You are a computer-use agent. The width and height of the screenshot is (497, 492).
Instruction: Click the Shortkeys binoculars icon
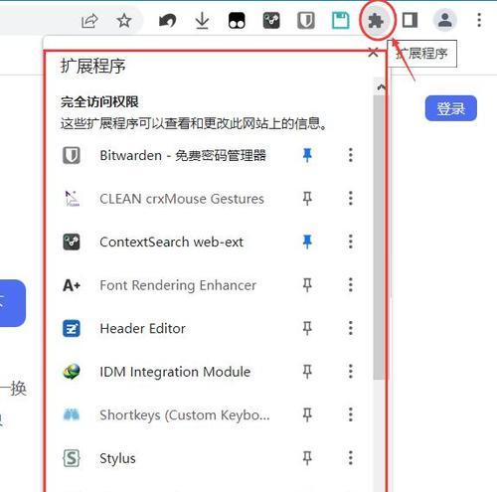tap(72, 414)
